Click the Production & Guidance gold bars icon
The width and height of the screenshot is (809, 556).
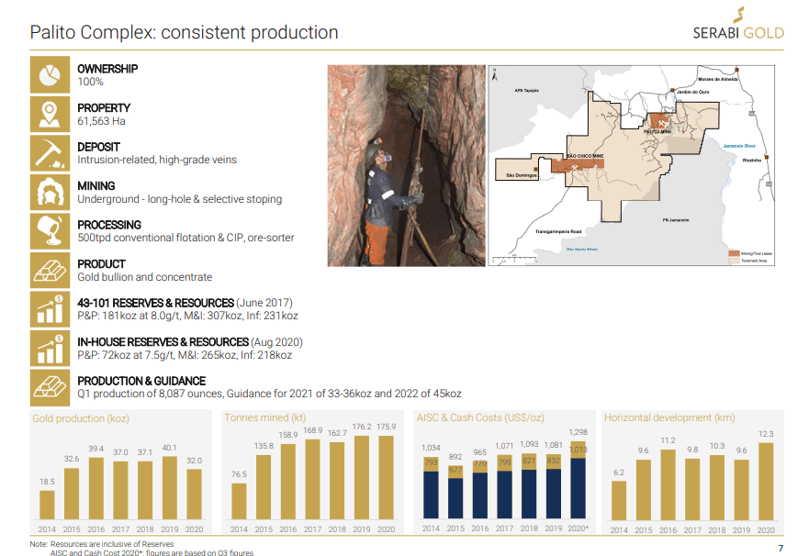(x=50, y=387)
